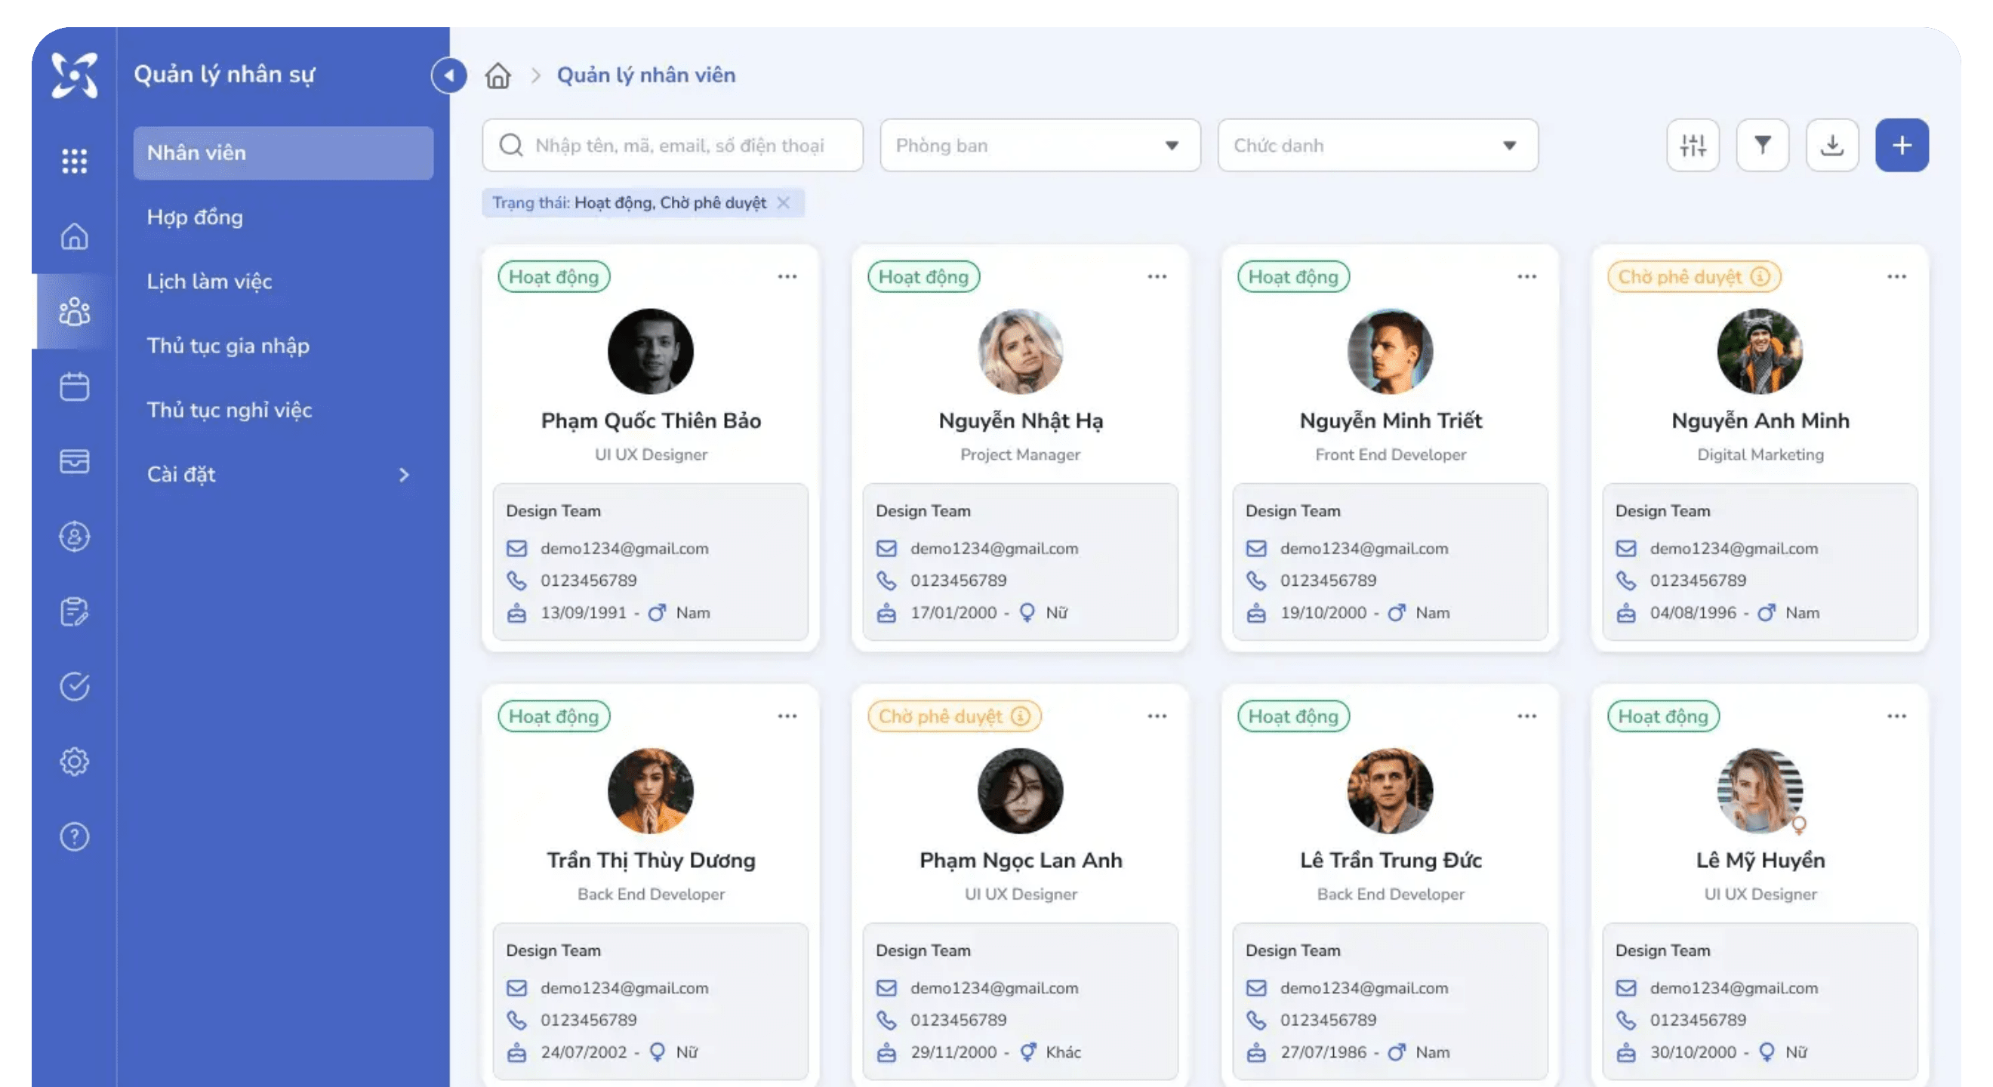Open the Chức danh dropdown
Image resolution: width=1993 pixels, height=1087 pixels.
[x=1377, y=145]
